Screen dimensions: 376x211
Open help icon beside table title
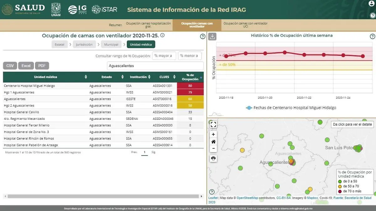202,37
